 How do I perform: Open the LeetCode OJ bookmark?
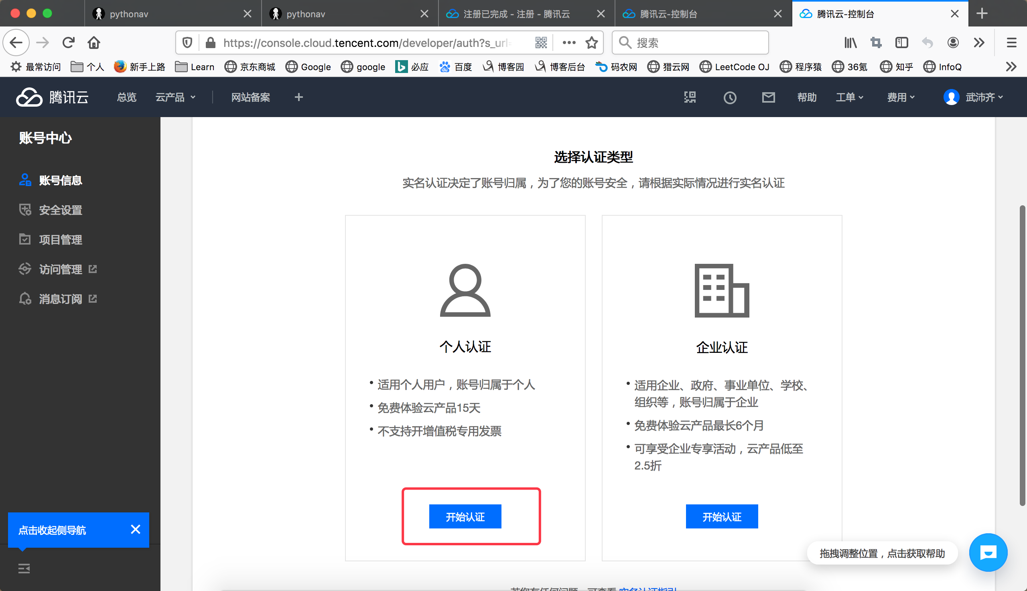[x=734, y=67]
